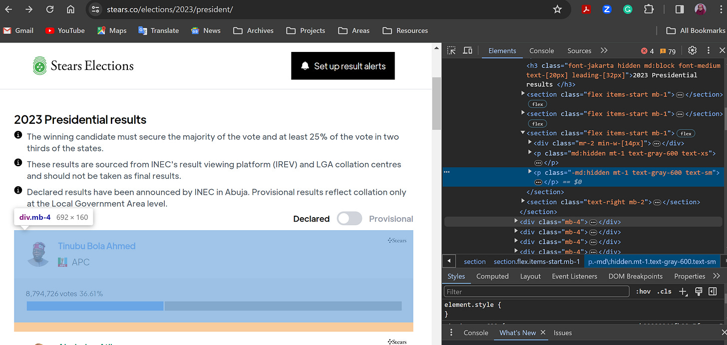727x345 pixels.
Task: View site information next to the URL
Action: click(x=96, y=9)
